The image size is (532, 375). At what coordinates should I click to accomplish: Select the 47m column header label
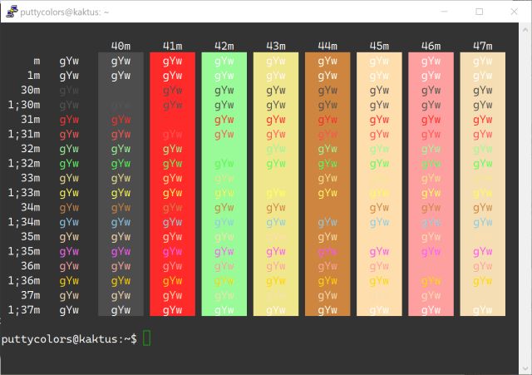pyautogui.click(x=483, y=46)
